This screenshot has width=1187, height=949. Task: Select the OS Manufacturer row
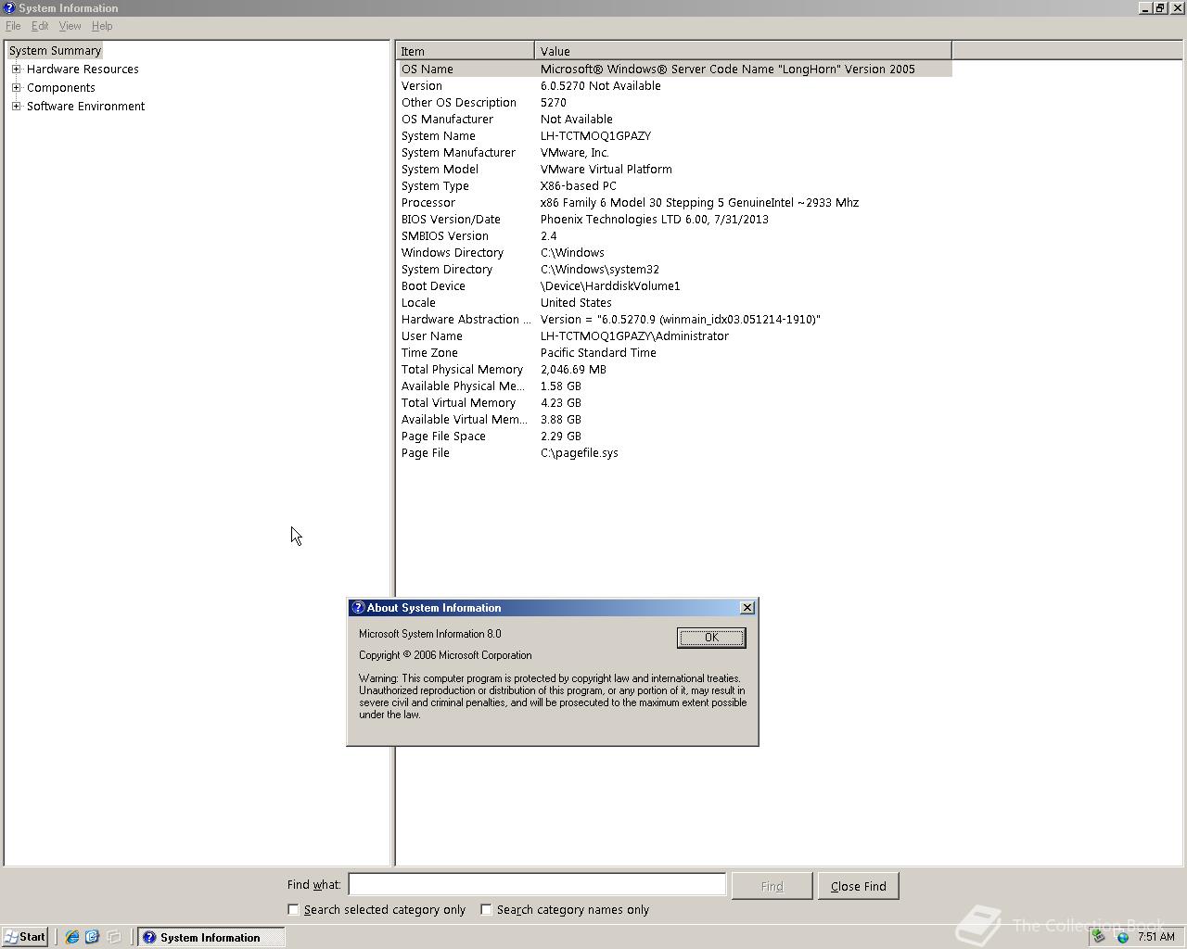pos(675,120)
